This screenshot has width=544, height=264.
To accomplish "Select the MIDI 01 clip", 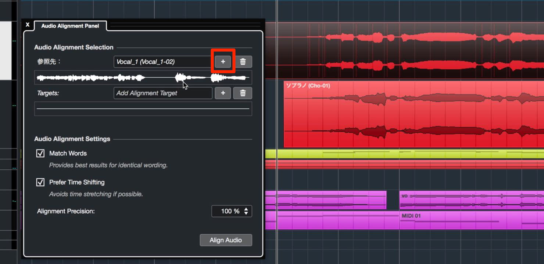I will (472, 220).
